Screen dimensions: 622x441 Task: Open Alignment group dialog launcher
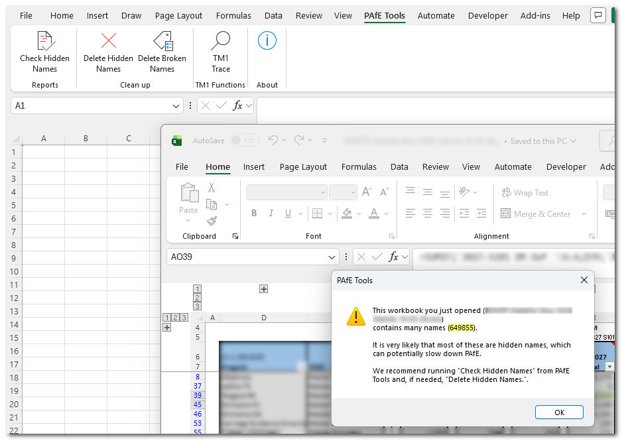tap(592, 236)
